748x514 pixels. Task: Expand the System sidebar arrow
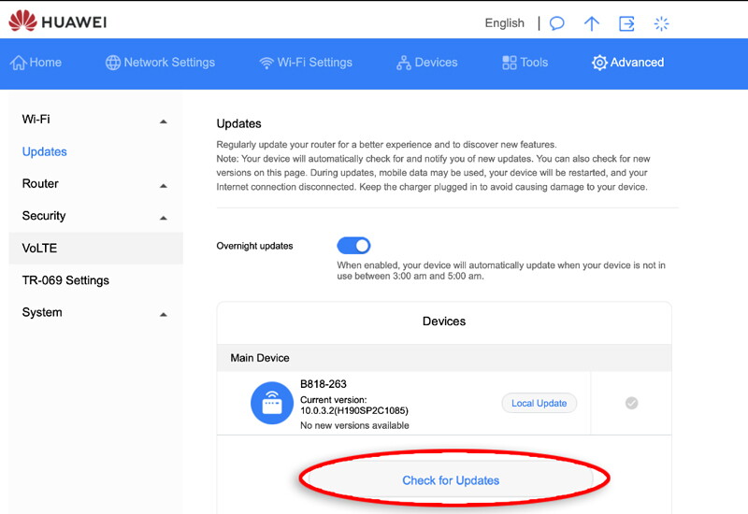(x=163, y=315)
